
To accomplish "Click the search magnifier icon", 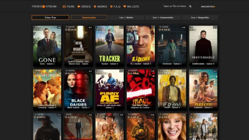I will coord(190,6).
